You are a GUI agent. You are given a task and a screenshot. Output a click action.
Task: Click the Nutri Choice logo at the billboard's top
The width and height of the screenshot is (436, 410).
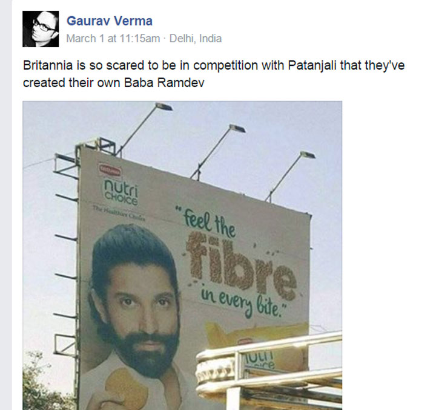click(121, 192)
